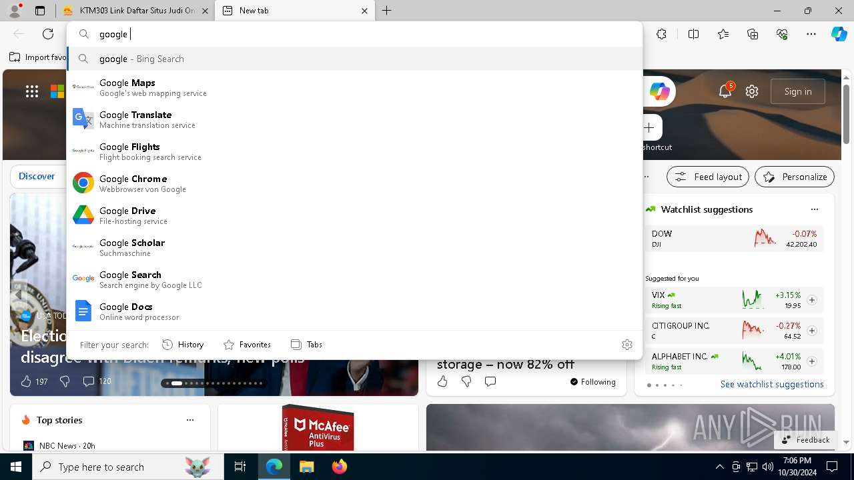The image size is (854, 480).
Task: Open Collections toolbar icon
Action: coord(753,34)
